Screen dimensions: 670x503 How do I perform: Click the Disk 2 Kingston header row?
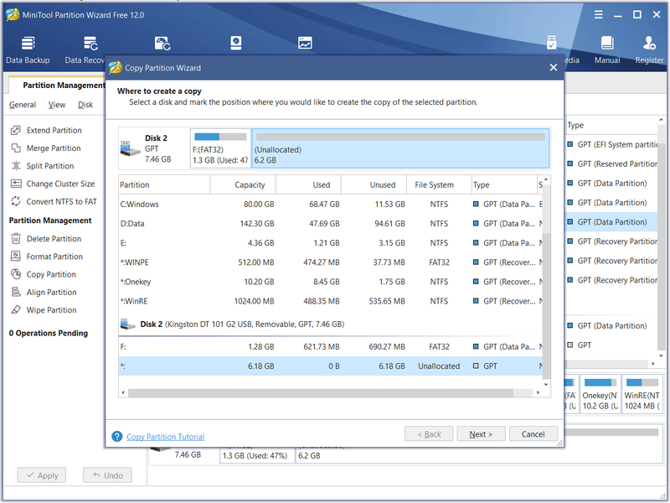pyautogui.click(x=330, y=324)
